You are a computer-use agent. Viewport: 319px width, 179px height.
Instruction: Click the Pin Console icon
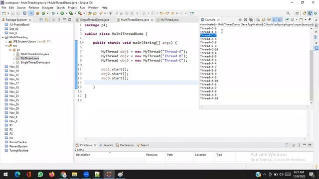(287, 20)
